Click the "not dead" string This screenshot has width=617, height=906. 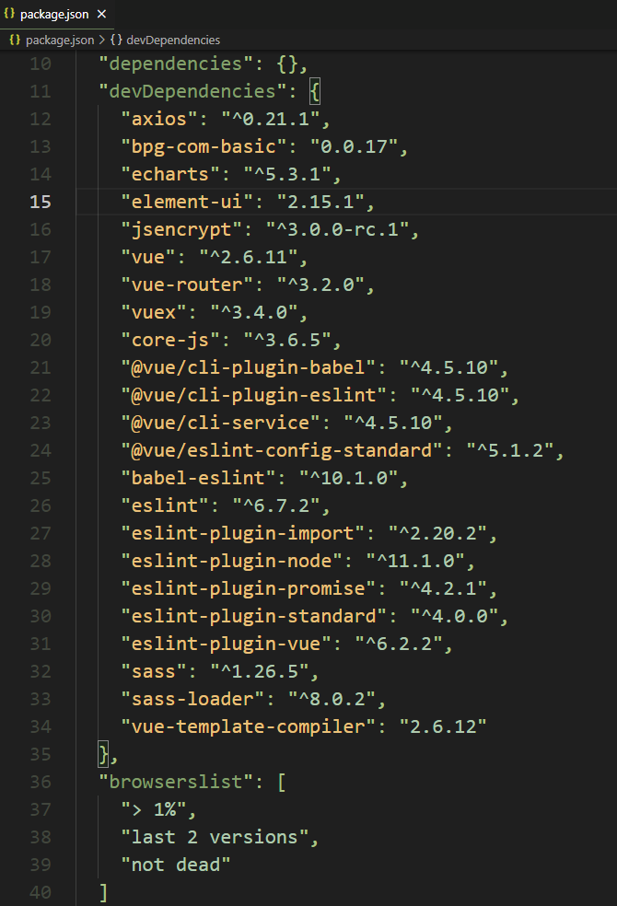point(176,865)
